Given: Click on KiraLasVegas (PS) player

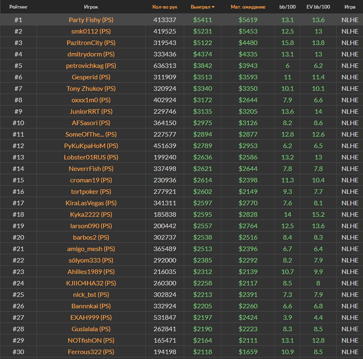Looking at the screenshot, I should tap(91, 203).
